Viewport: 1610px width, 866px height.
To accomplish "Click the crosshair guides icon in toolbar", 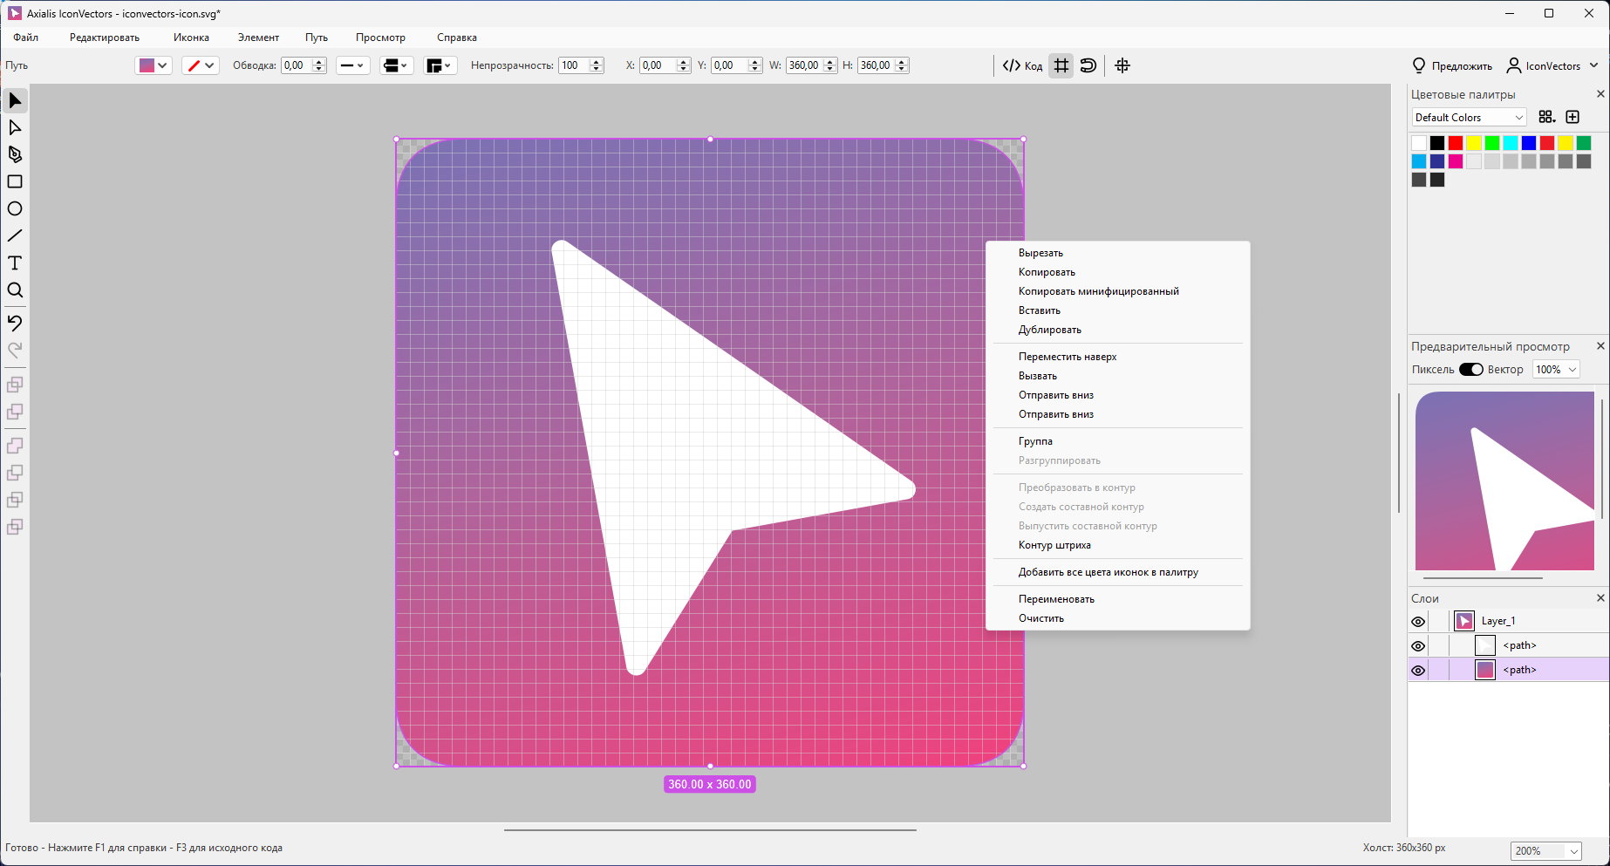I will point(1122,65).
